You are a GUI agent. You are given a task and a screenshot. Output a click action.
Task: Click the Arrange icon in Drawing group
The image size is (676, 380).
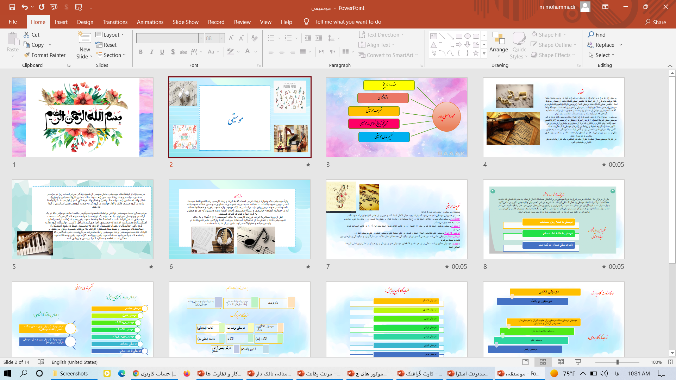[499, 38]
